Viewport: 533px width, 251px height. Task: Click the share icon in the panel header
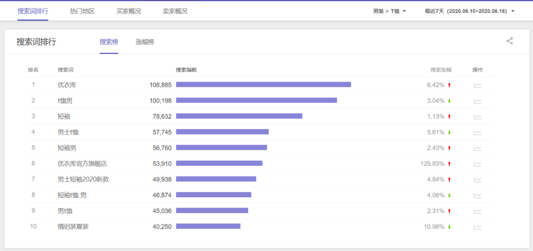pyautogui.click(x=510, y=41)
